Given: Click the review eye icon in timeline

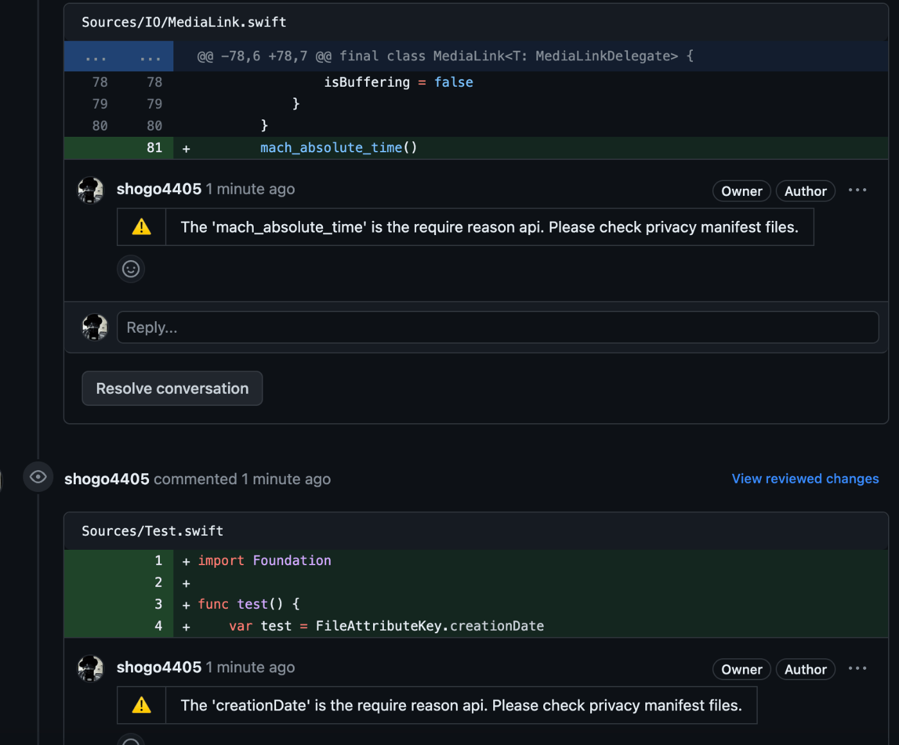Looking at the screenshot, I should [38, 477].
